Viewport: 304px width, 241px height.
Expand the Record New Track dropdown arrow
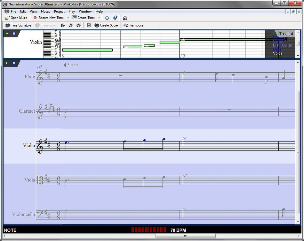click(68, 18)
